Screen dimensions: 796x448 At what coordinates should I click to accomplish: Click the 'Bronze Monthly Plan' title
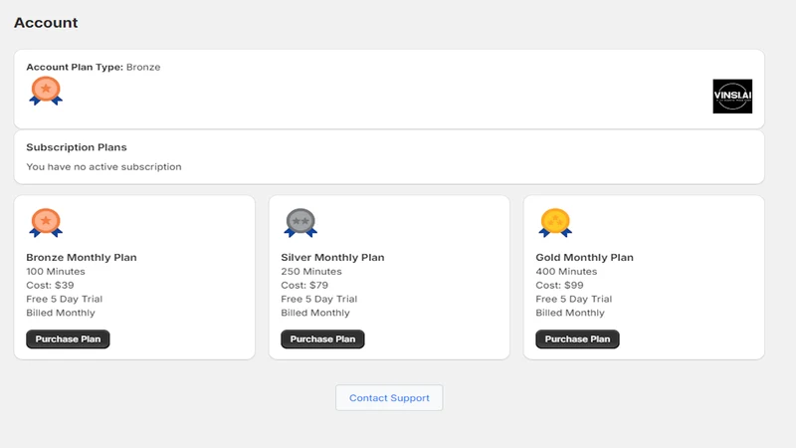tap(82, 258)
